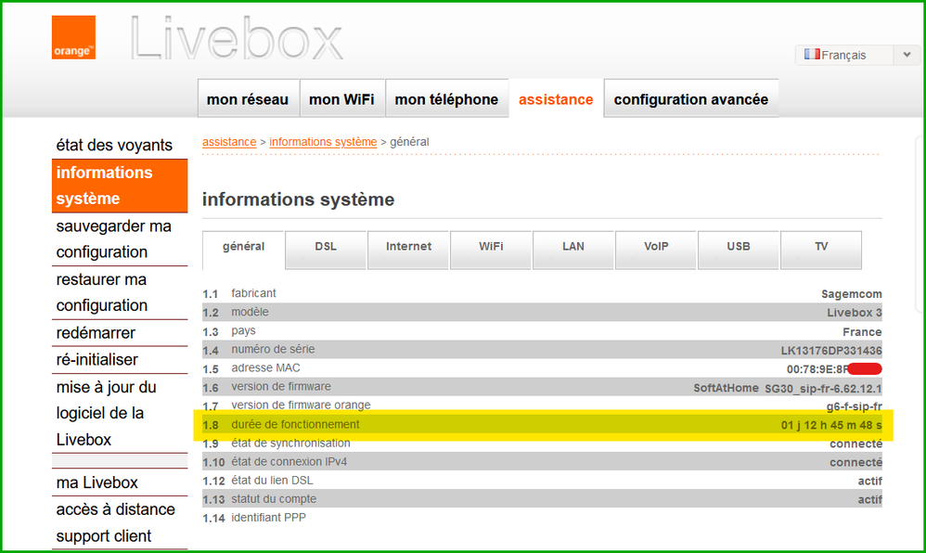Viewport: 926px width, 553px height.
Task: Open état des voyants in sidebar
Action: point(114,145)
